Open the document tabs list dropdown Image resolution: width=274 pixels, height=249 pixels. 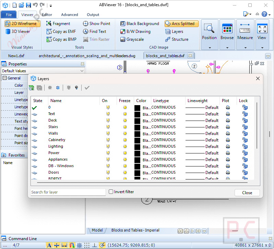[x=268, y=56]
